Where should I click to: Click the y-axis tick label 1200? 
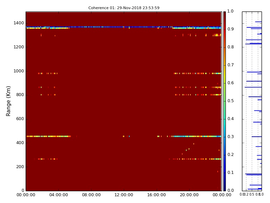click(19, 47)
